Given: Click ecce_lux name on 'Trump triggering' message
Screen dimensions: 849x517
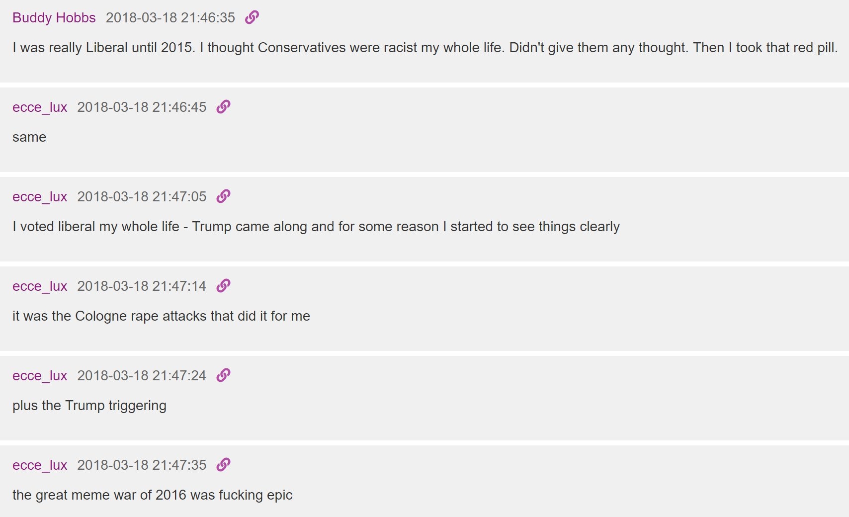Looking at the screenshot, I should (x=40, y=375).
